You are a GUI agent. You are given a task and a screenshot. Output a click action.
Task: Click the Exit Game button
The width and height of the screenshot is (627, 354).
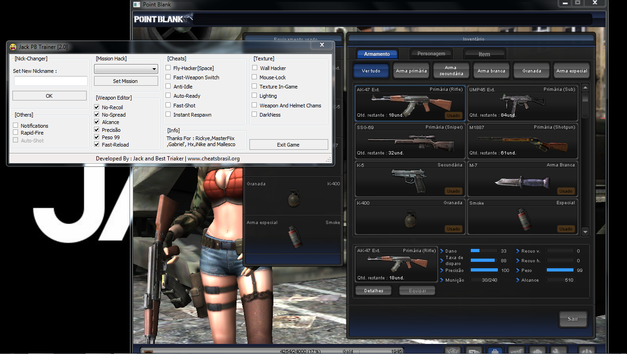click(289, 145)
